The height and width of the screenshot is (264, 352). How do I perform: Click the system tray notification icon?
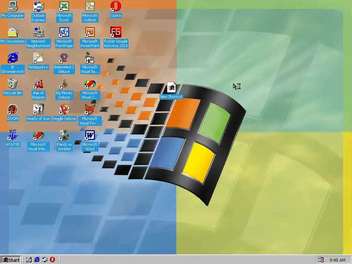tap(321, 260)
